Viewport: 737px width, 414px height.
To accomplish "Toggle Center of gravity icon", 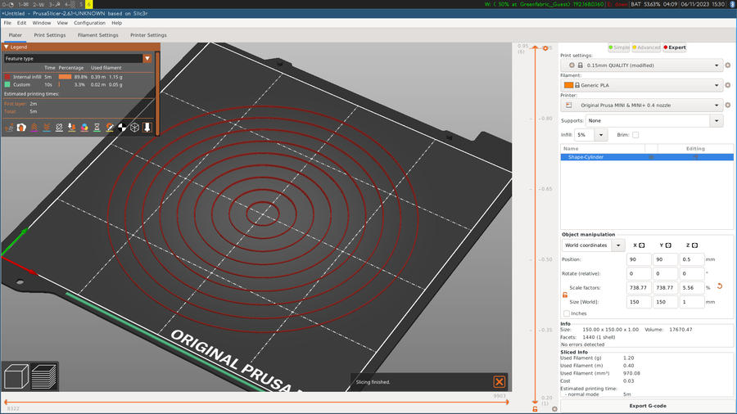I will (122, 127).
